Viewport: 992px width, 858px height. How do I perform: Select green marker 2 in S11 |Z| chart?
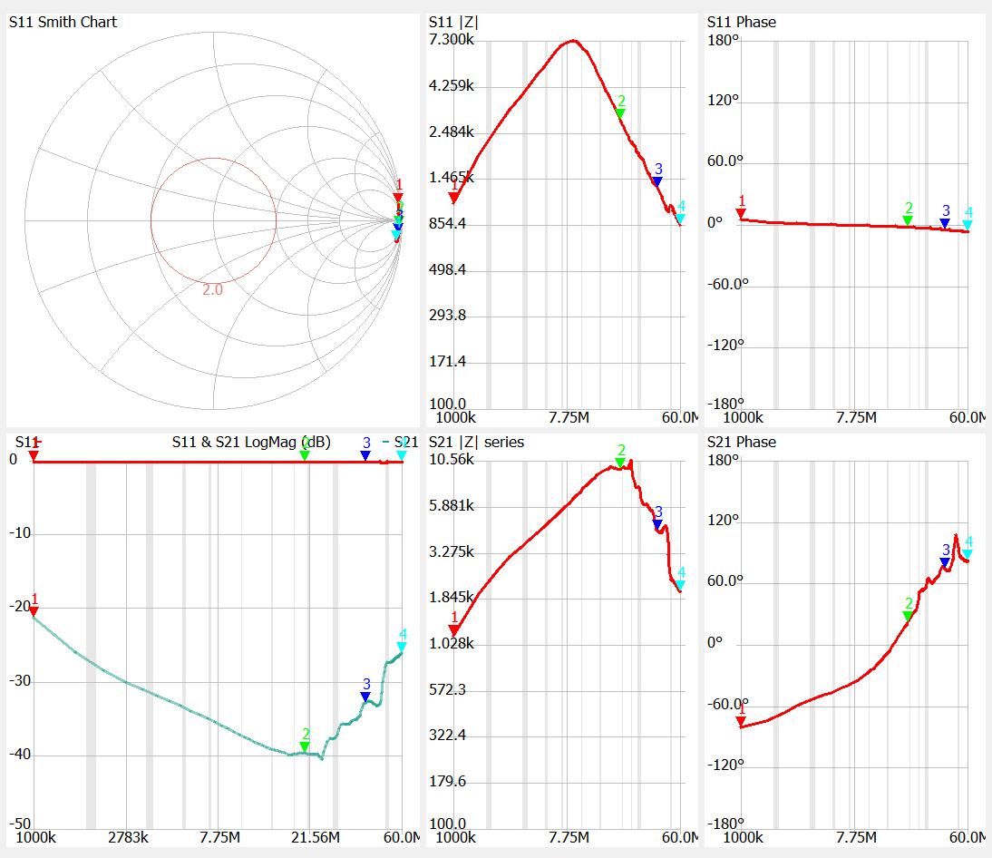pos(621,112)
